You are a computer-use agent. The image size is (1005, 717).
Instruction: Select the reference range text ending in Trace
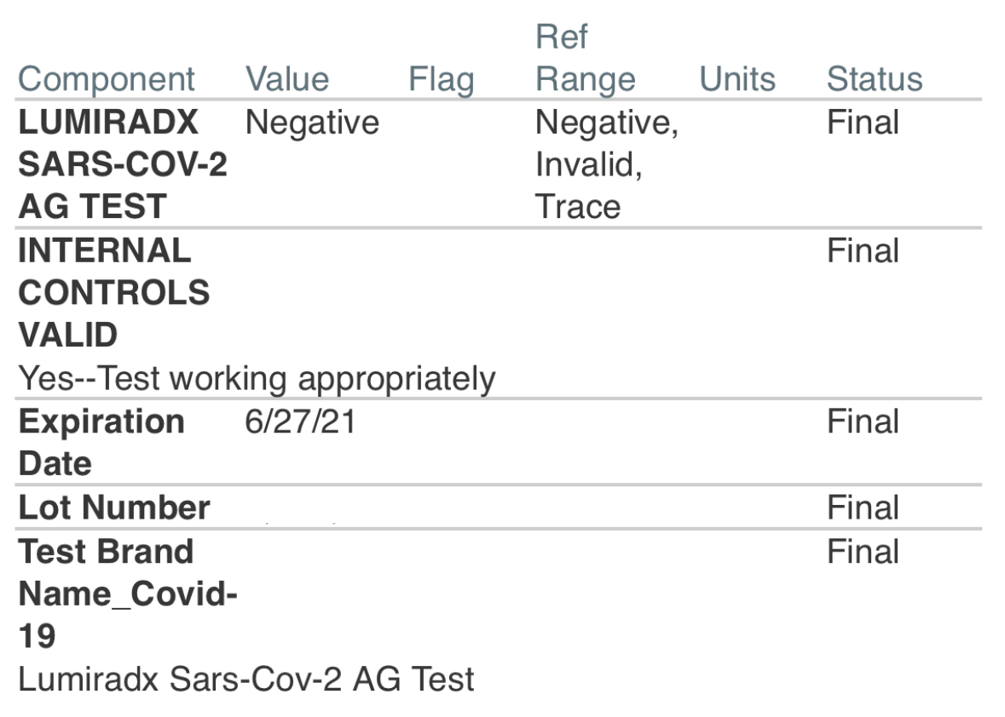[605, 164]
